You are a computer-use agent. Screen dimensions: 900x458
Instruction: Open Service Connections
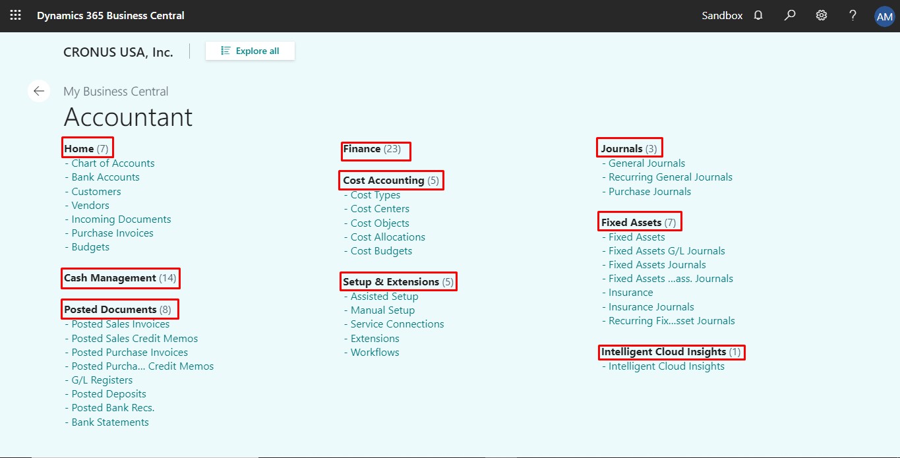pos(397,324)
